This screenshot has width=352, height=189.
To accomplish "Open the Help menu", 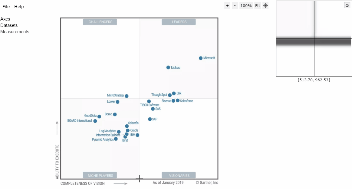I will 19,7.
